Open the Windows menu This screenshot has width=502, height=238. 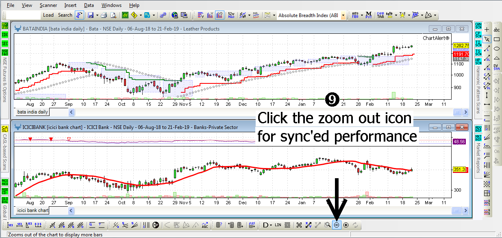pos(111,5)
